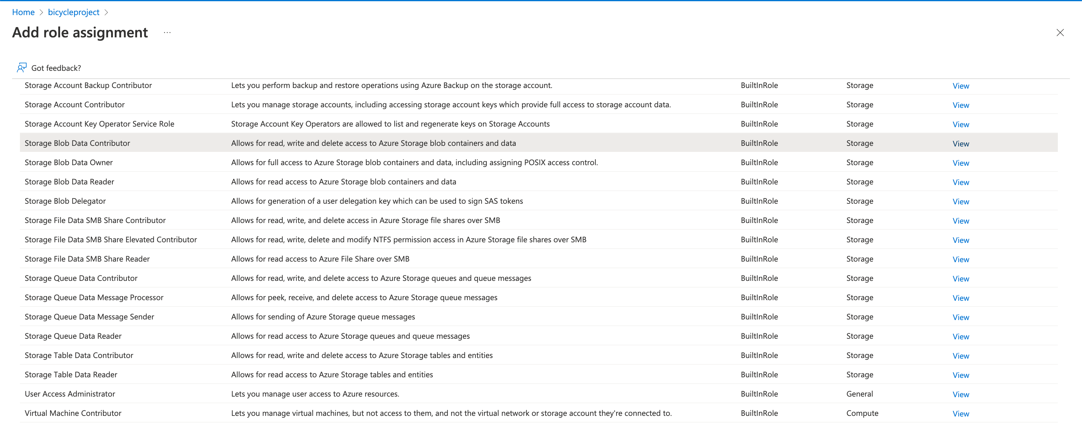The image size is (1082, 446).
Task: Select Storage Account Key Operator Service Role
Action: [99, 124]
